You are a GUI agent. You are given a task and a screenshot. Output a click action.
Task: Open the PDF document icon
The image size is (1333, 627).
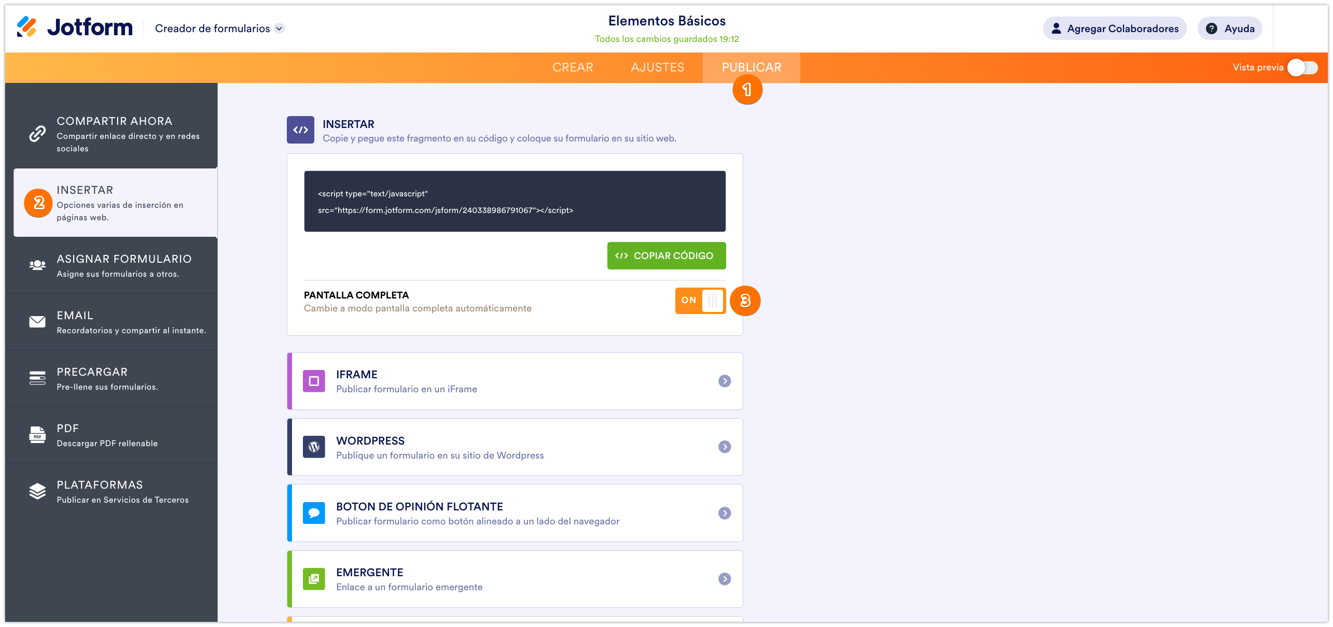coord(37,435)
